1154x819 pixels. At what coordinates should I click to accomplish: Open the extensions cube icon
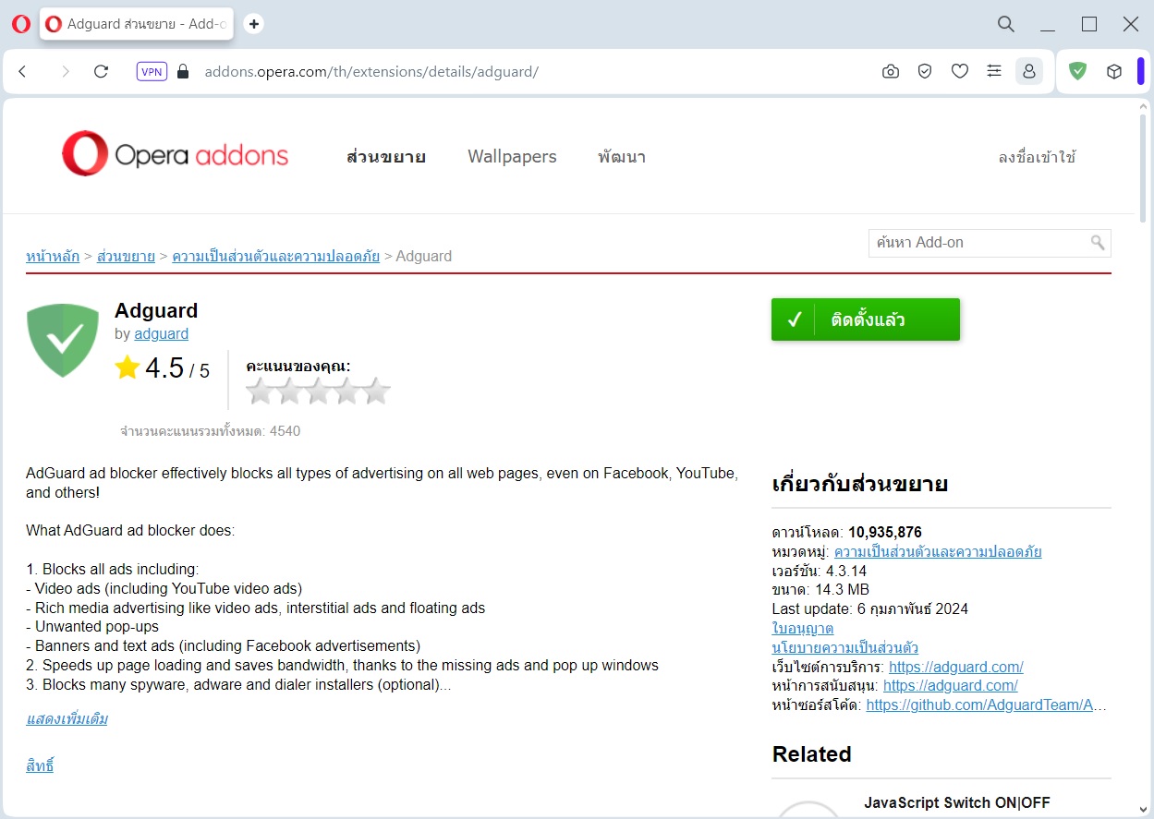pos(1114,71)
